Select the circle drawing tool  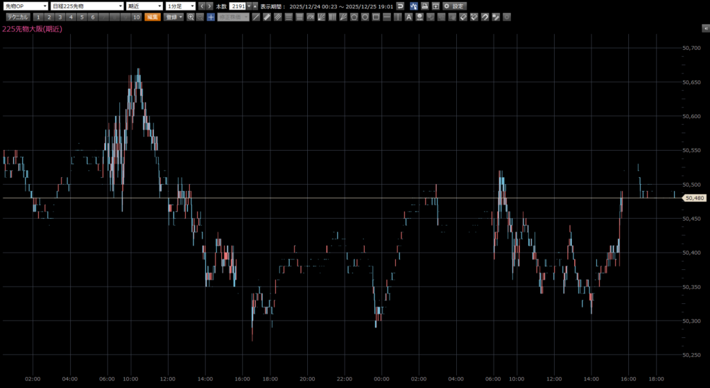coord(364,17)
